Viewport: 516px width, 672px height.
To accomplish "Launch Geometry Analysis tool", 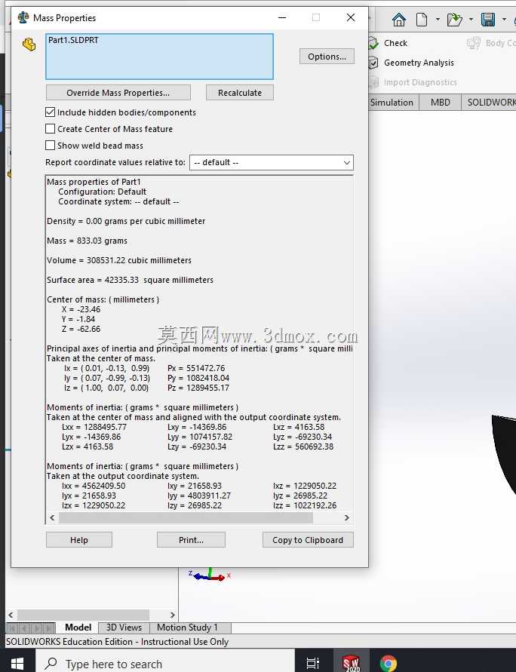I will point(411,63).
